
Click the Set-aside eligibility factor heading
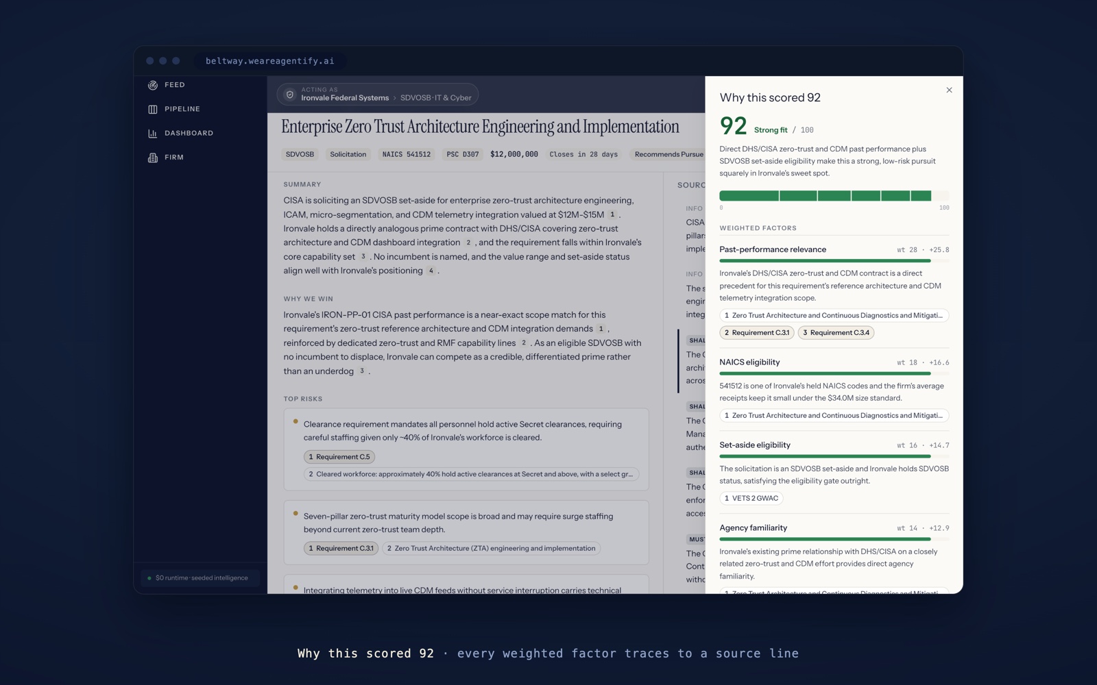click(x=755, y=445)
